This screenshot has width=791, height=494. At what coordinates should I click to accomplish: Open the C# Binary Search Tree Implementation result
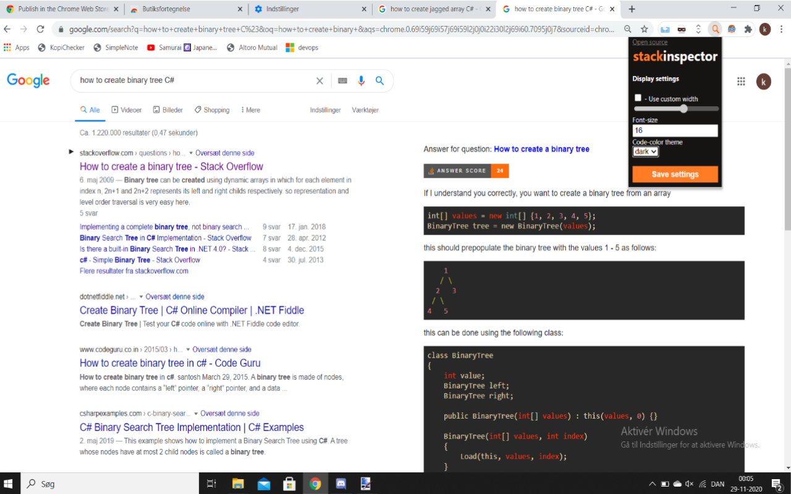tap(192, 427)
